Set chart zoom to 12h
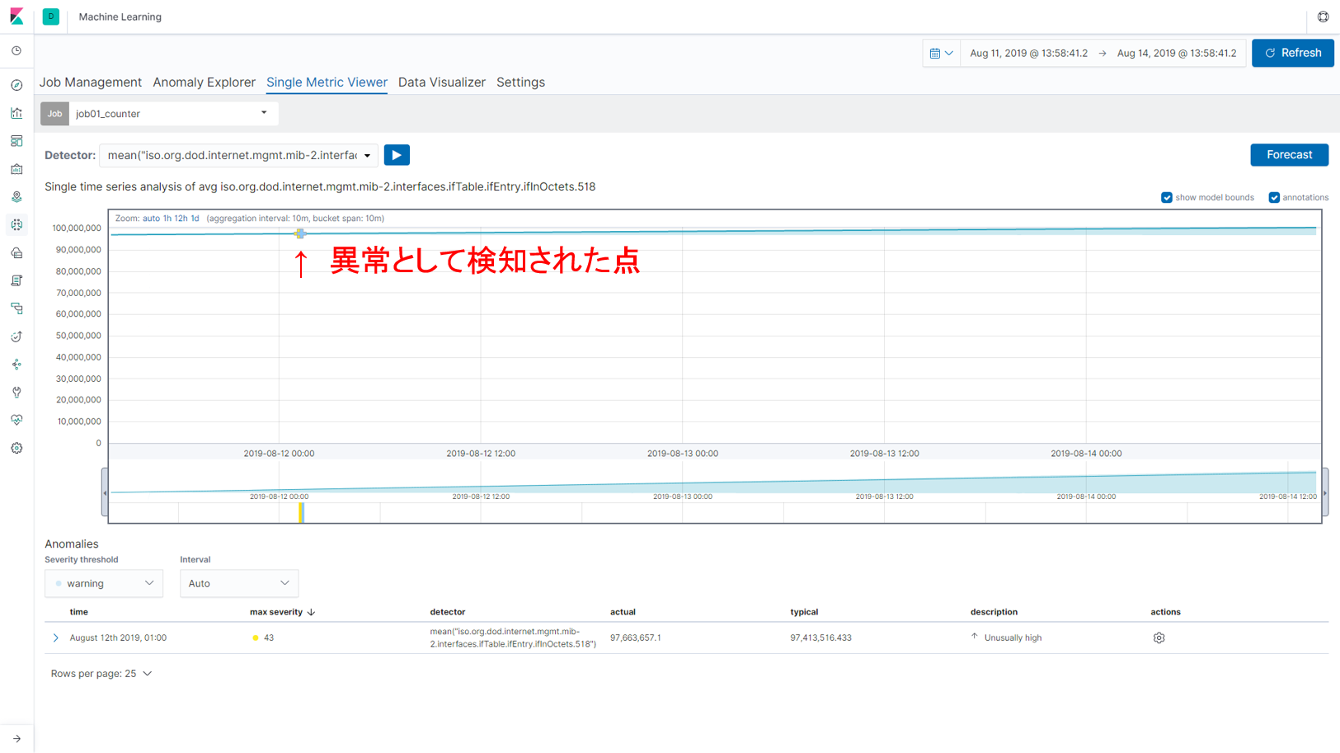The height and width of the screenshot is (753, 1340). tap(181, 219)
